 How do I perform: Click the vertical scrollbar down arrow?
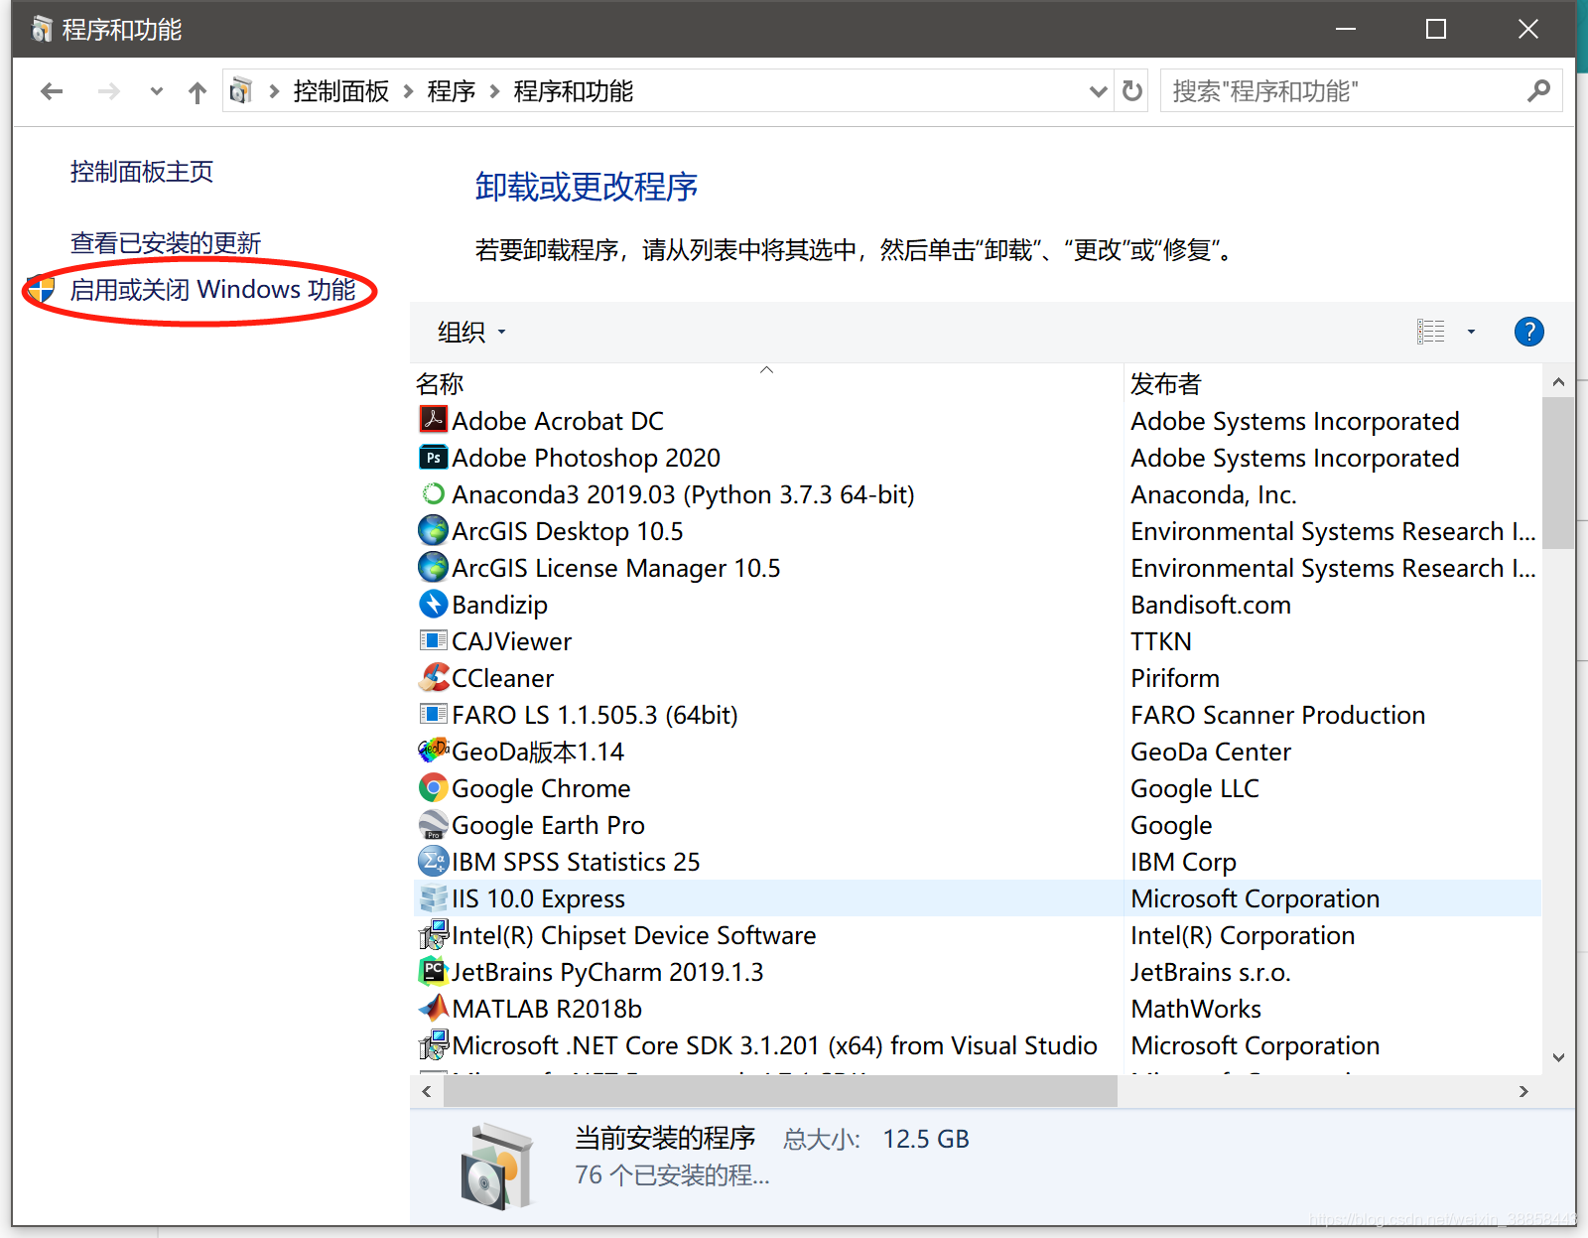tap(1558, 1057)
